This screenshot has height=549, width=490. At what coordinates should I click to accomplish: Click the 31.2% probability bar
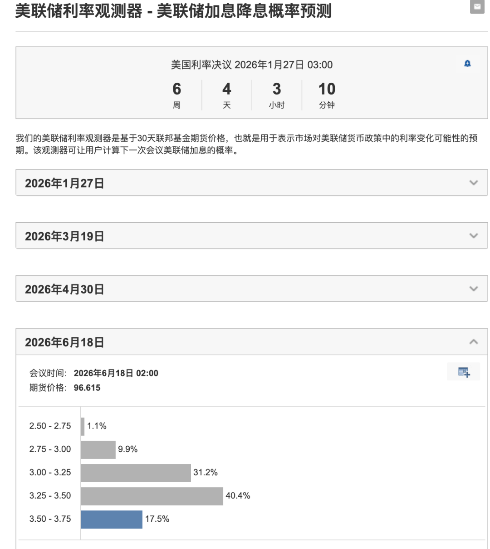tap(136, 473)
